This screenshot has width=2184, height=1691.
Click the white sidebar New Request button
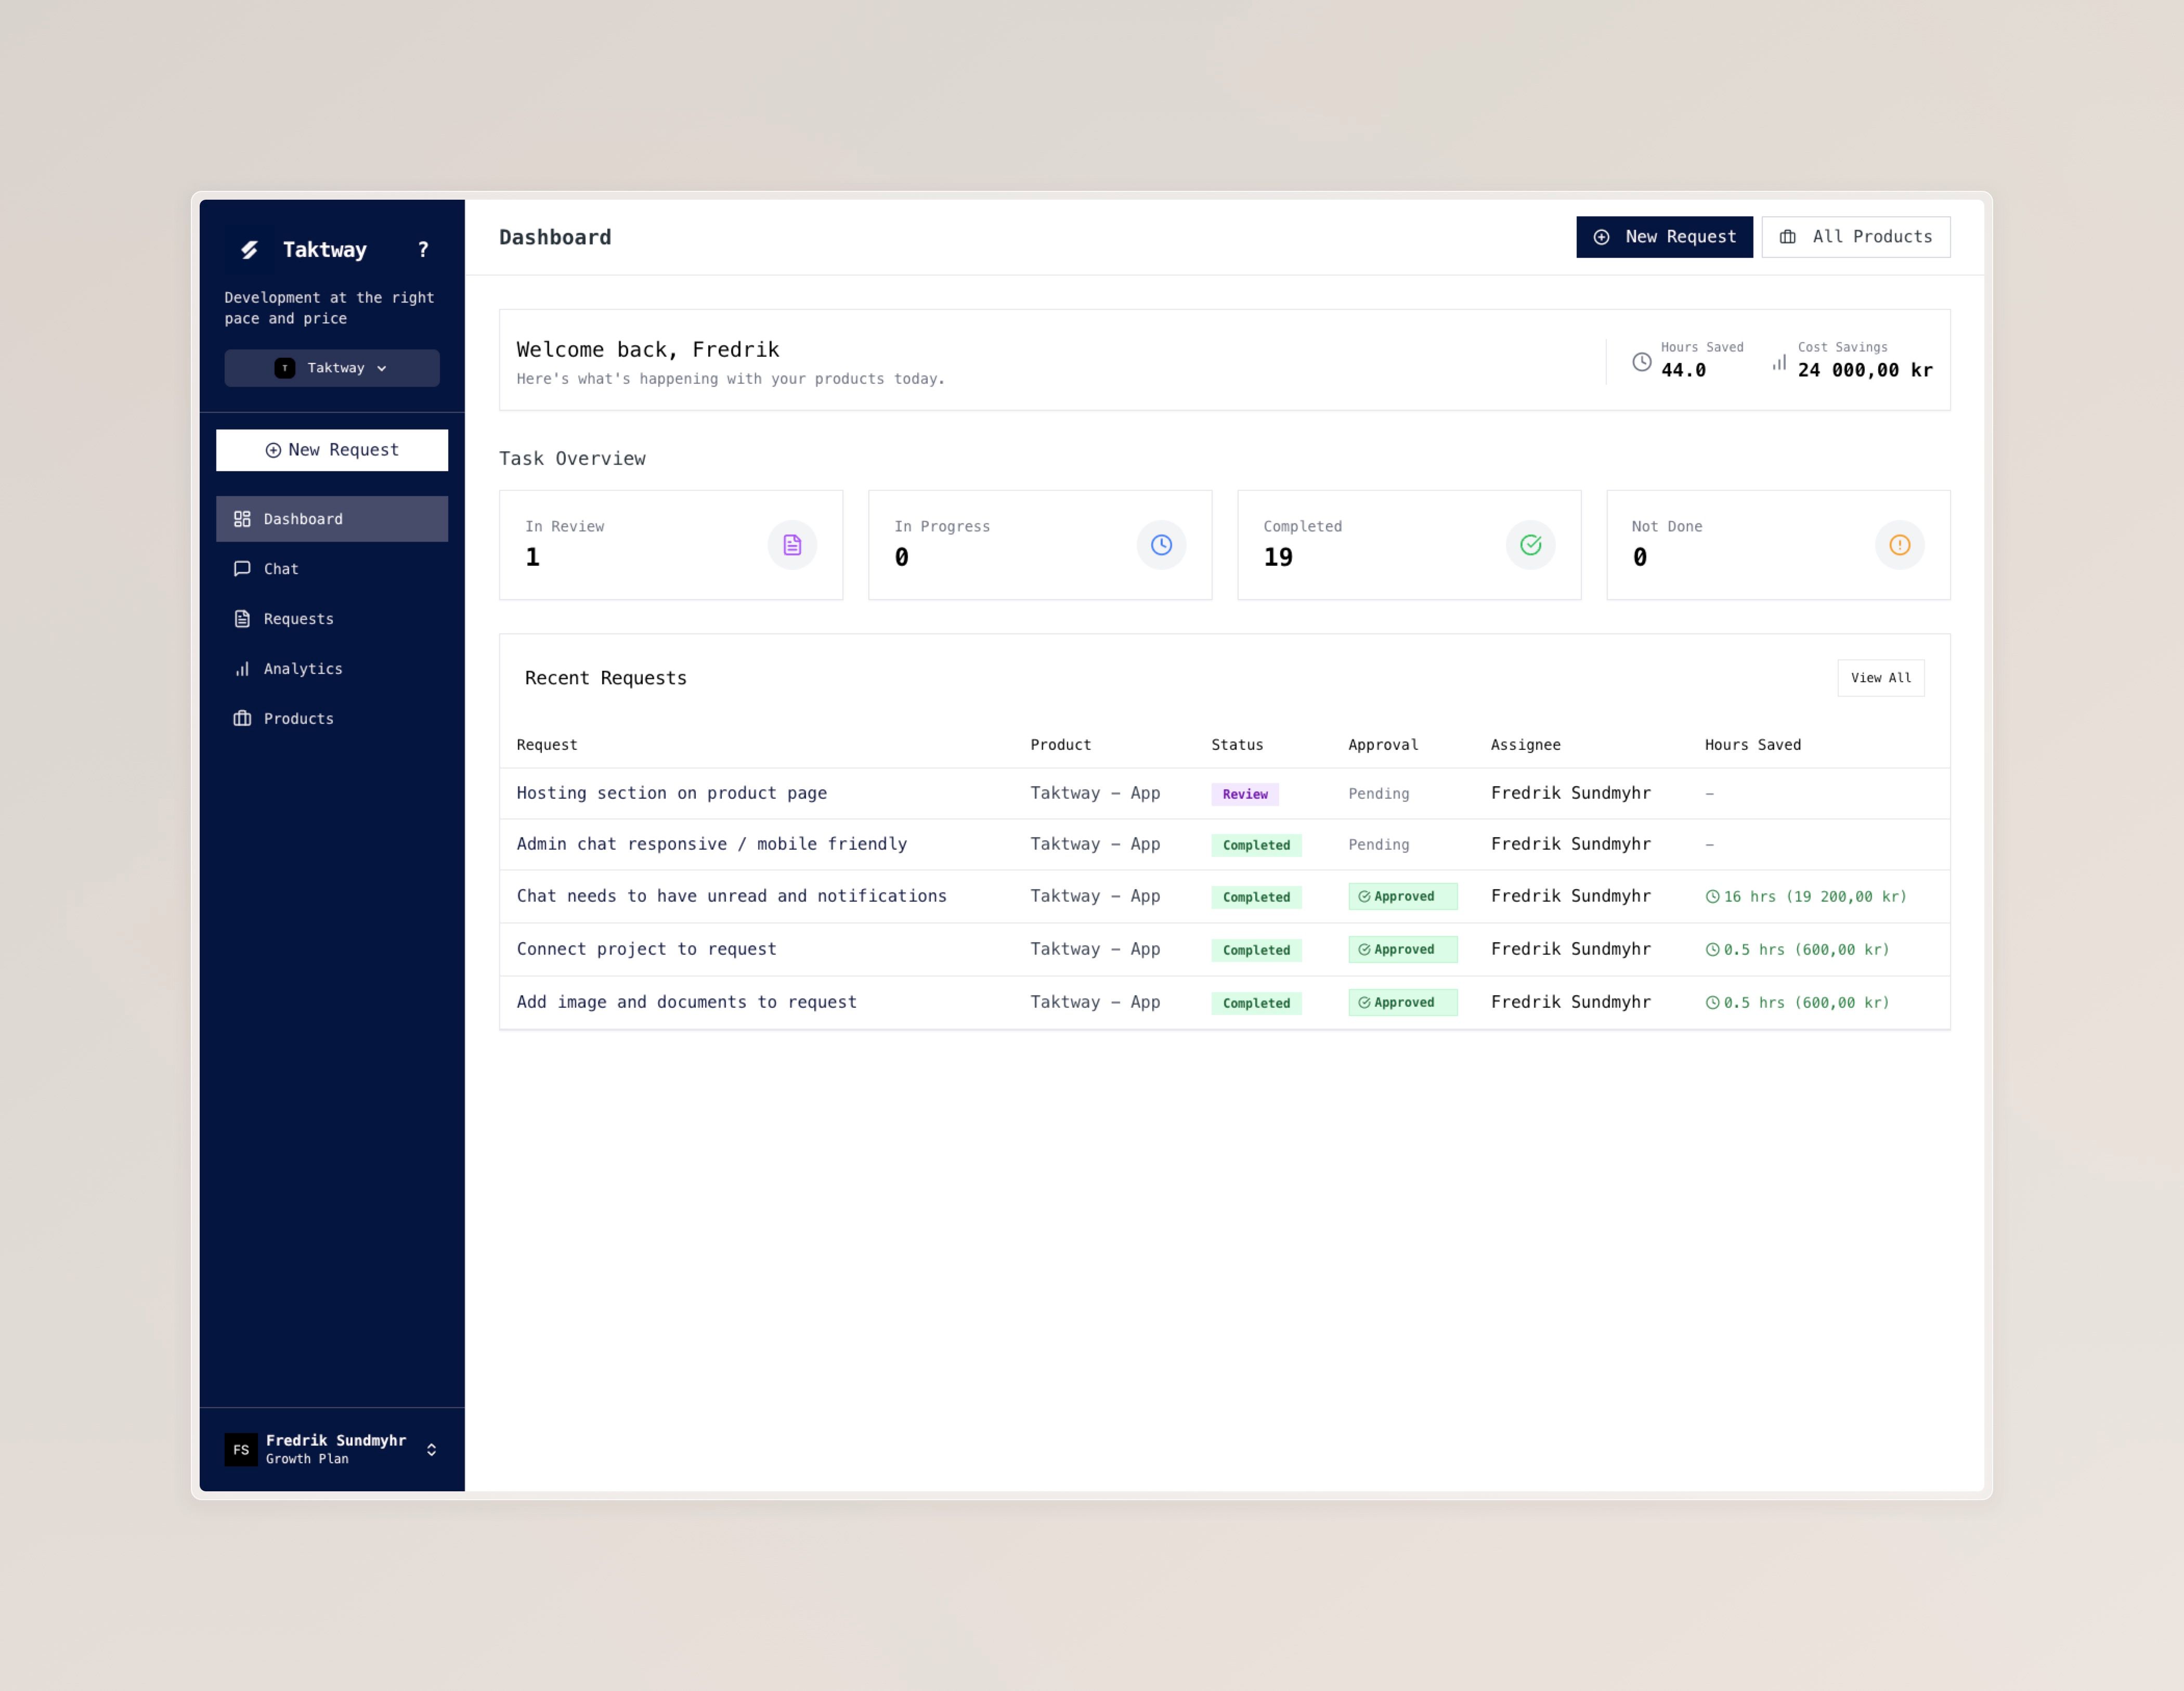(x=332, y=450)
